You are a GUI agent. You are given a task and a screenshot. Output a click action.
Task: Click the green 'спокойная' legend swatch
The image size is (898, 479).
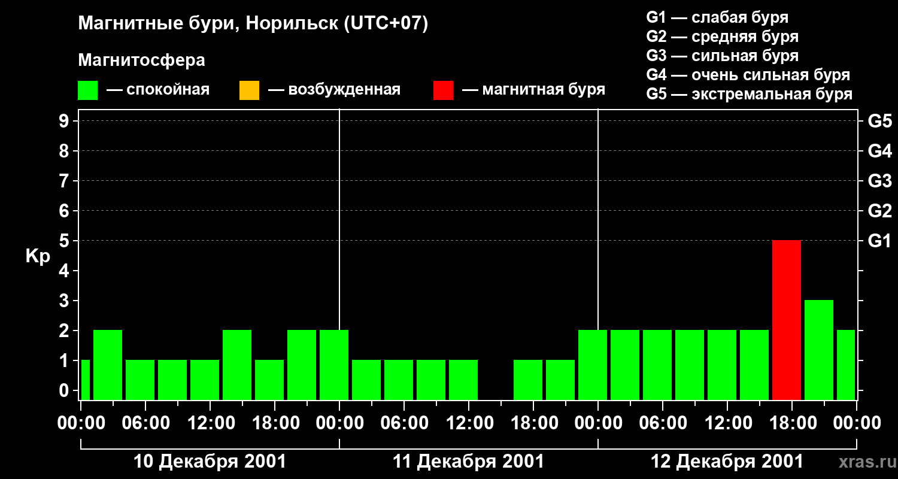(x=87, y=90)
